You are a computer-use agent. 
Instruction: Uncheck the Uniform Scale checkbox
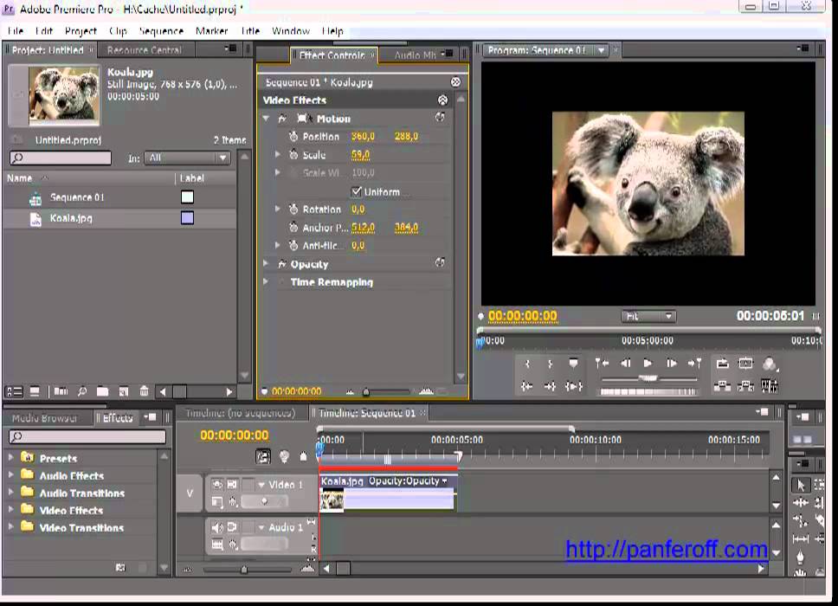click(x=356, y=191)
